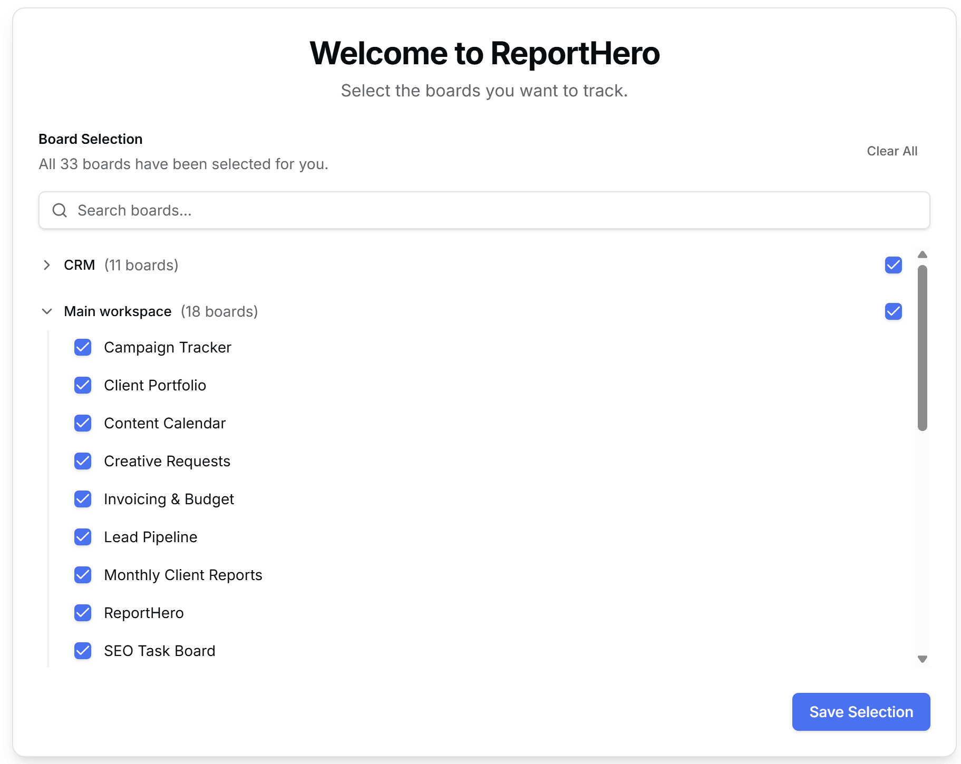Uncheck the Client Portfolio board
961x764 pixels.
point(83,385)
